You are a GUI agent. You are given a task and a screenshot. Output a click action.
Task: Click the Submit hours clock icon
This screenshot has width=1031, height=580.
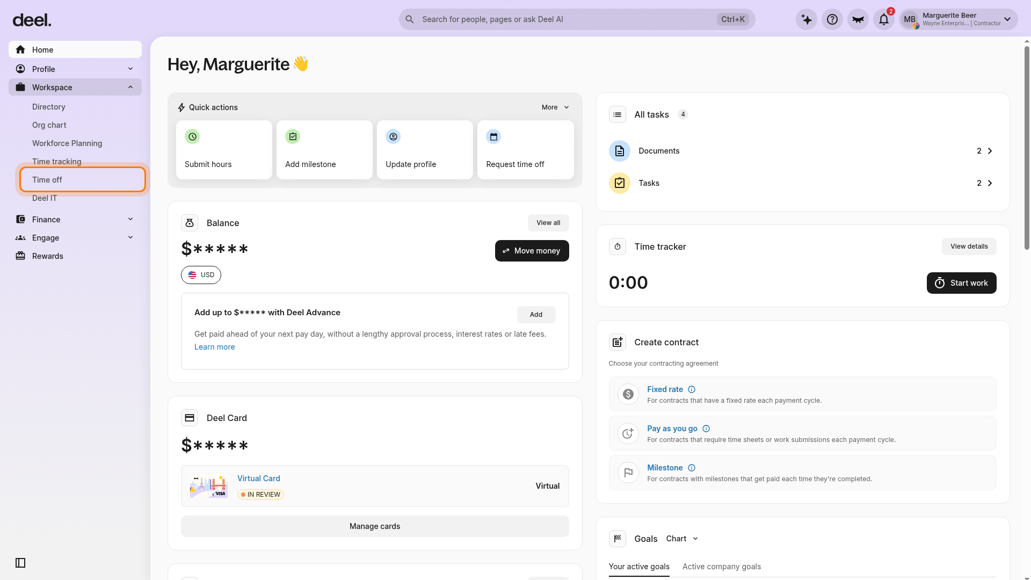192,136
